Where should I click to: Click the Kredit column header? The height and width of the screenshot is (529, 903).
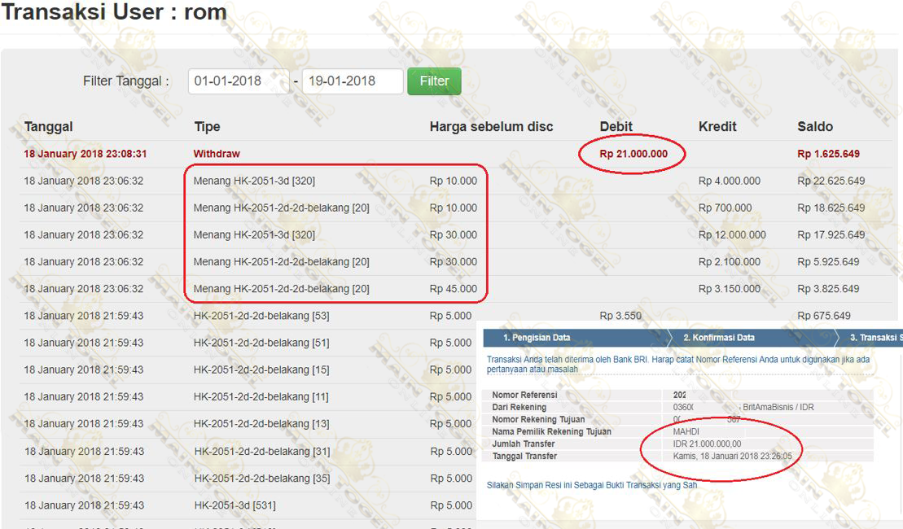tap(717, 127)
